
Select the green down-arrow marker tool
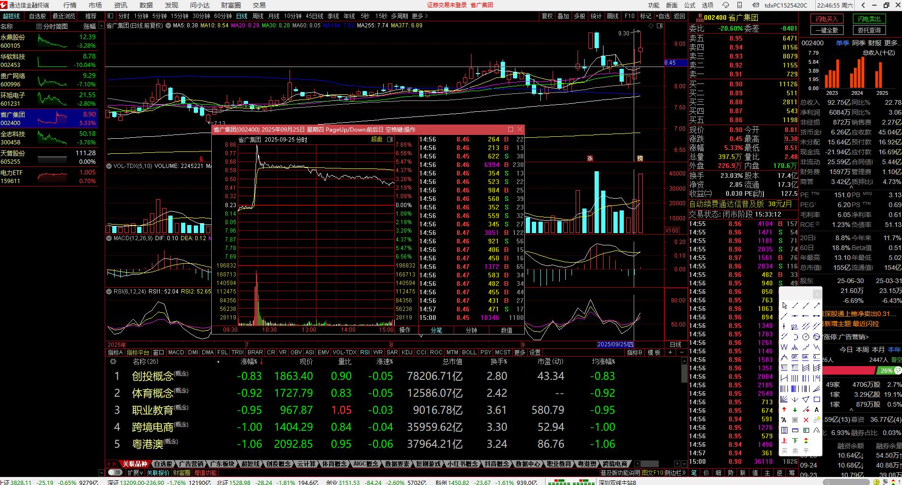(x=795, y=410)
